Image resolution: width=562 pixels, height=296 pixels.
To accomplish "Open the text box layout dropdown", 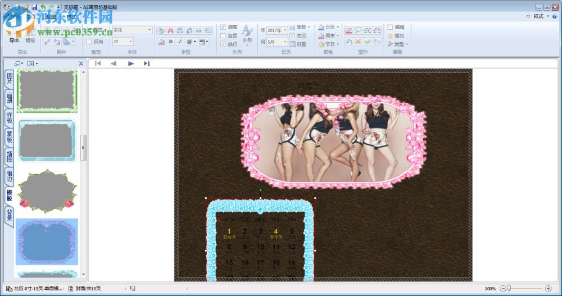I will (203, 42).
